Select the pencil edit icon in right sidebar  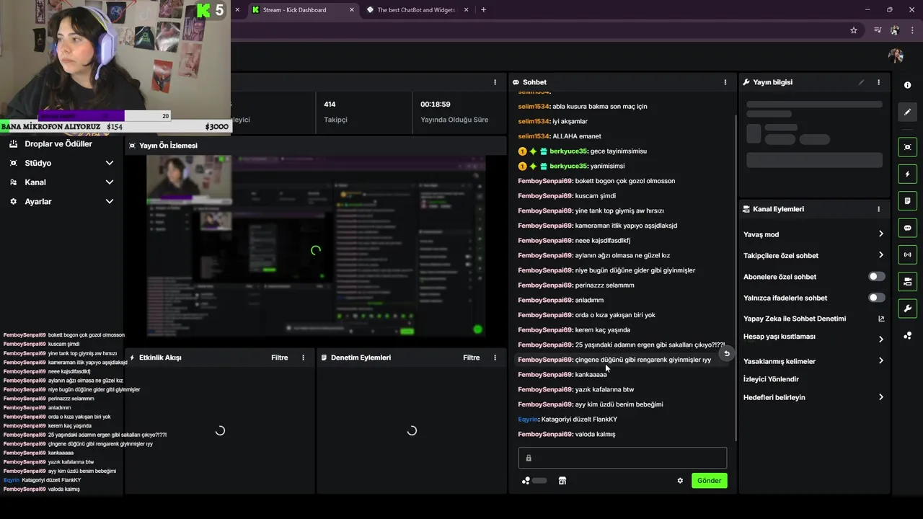907,112
